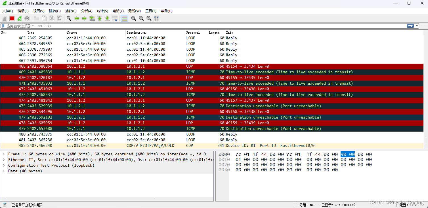The width and height of the screenshot is (428, 208).
Task: Click the green go-forward navigation arrow
Action: [84, 18]
